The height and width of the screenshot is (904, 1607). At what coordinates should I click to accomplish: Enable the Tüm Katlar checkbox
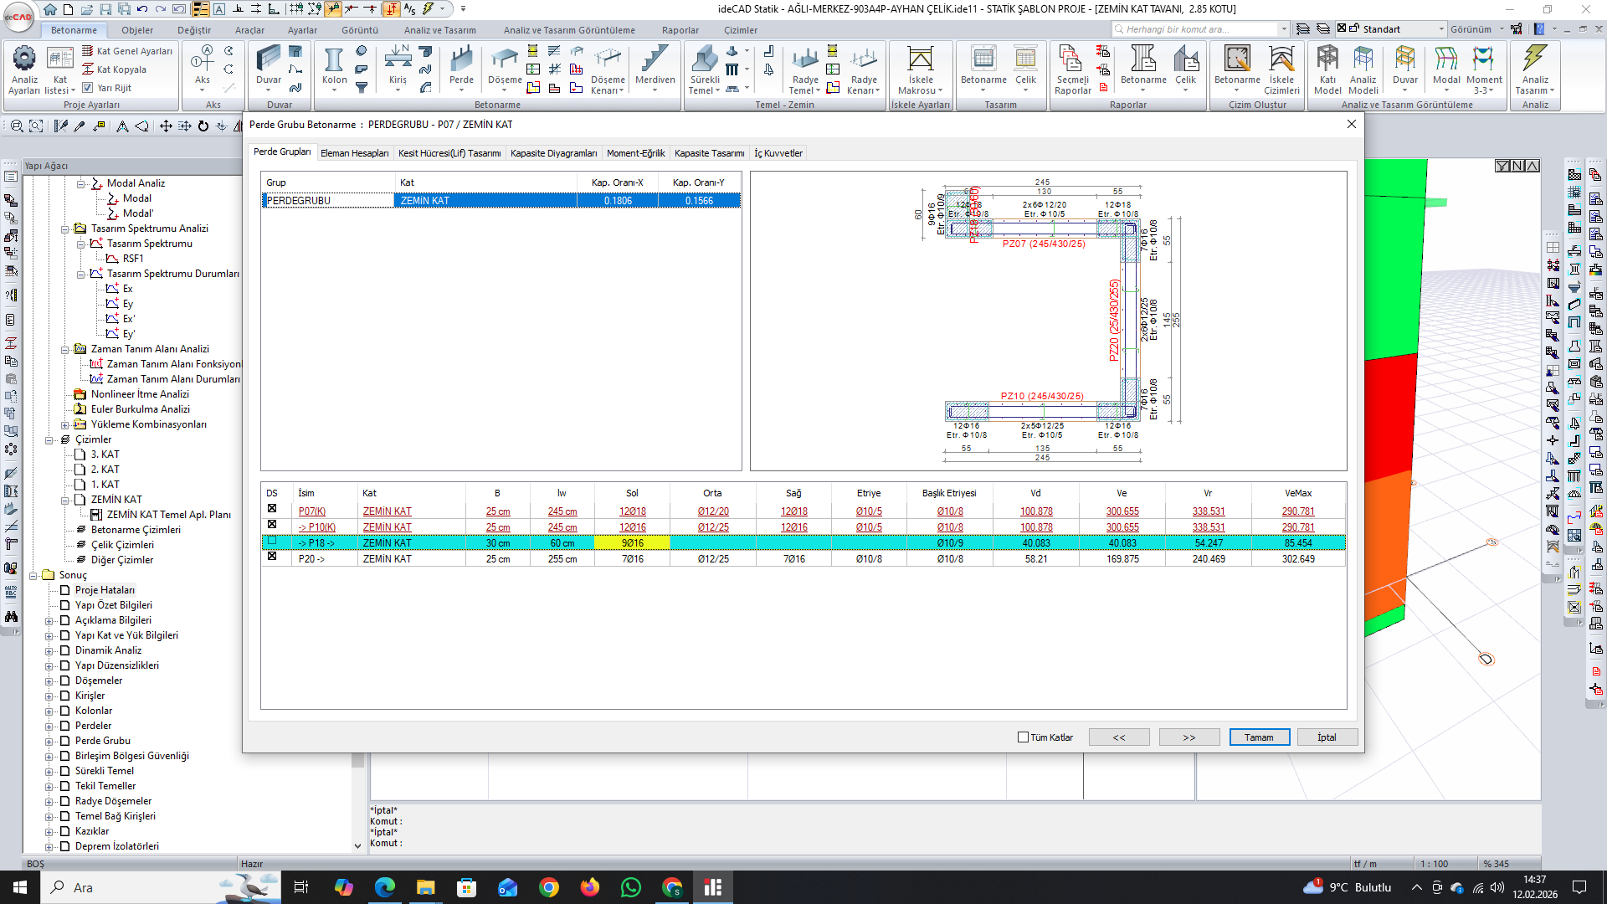[x=1023, y=737]
